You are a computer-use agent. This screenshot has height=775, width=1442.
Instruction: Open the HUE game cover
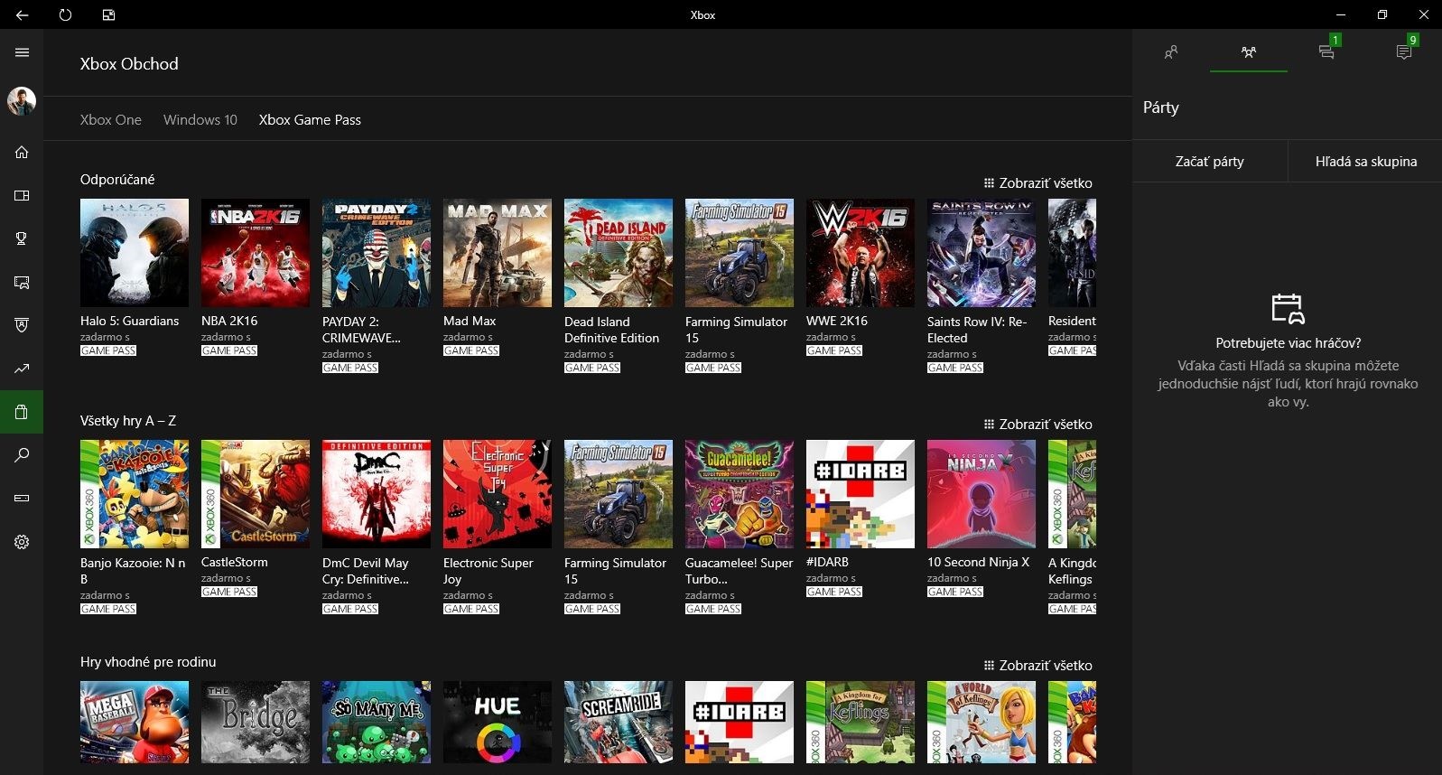498,723
